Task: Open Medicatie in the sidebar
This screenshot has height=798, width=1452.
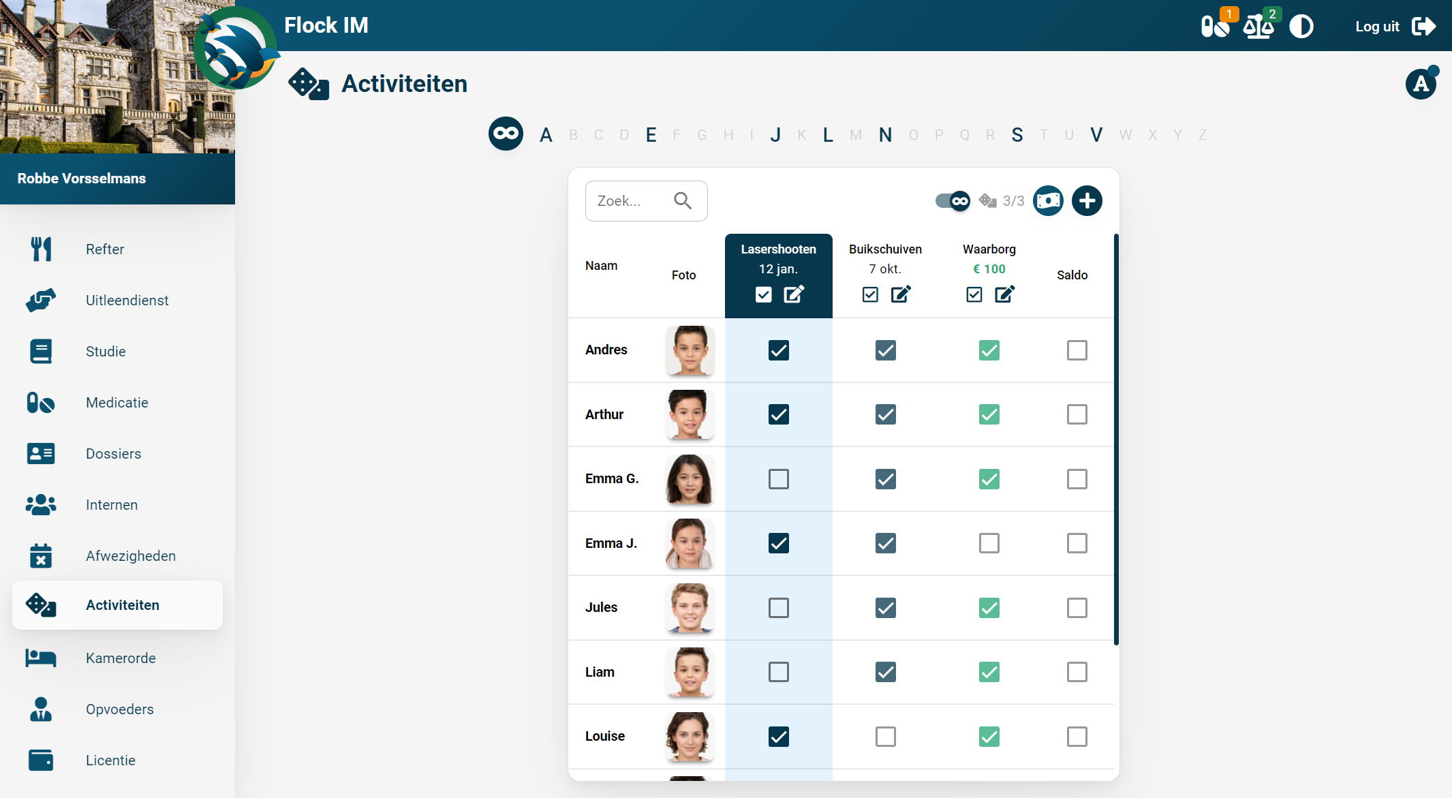Action: (117, 403)
